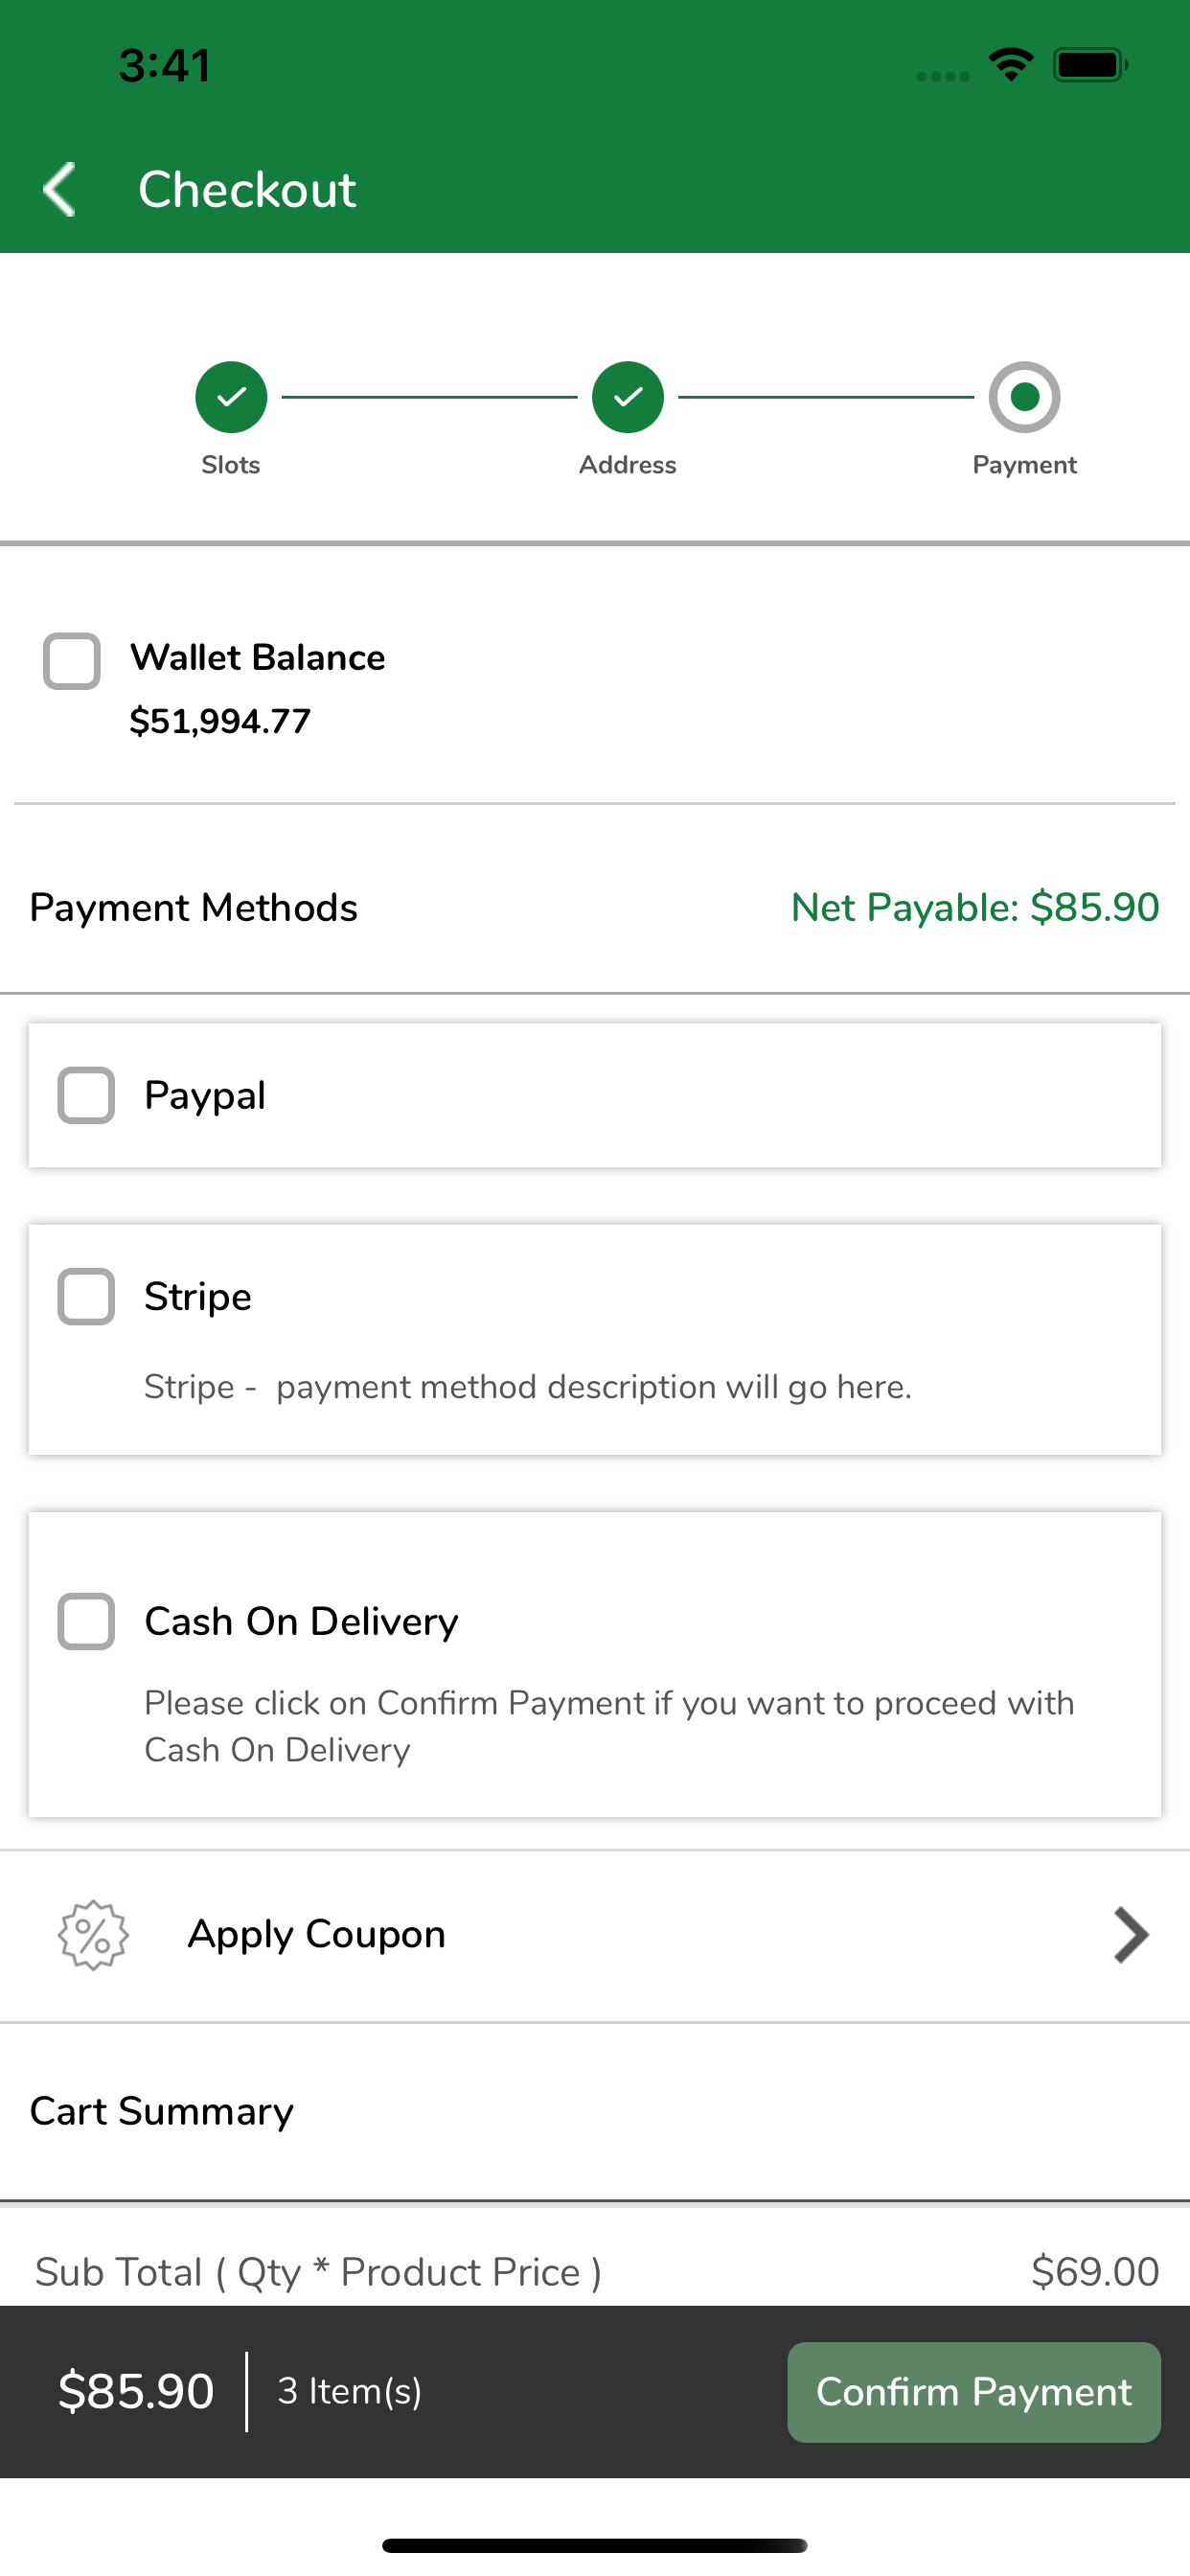The height and width of the screenshot is (2576, 1190).
Task: Tap the Payment step circle icon
Action: pos(1024,397)
